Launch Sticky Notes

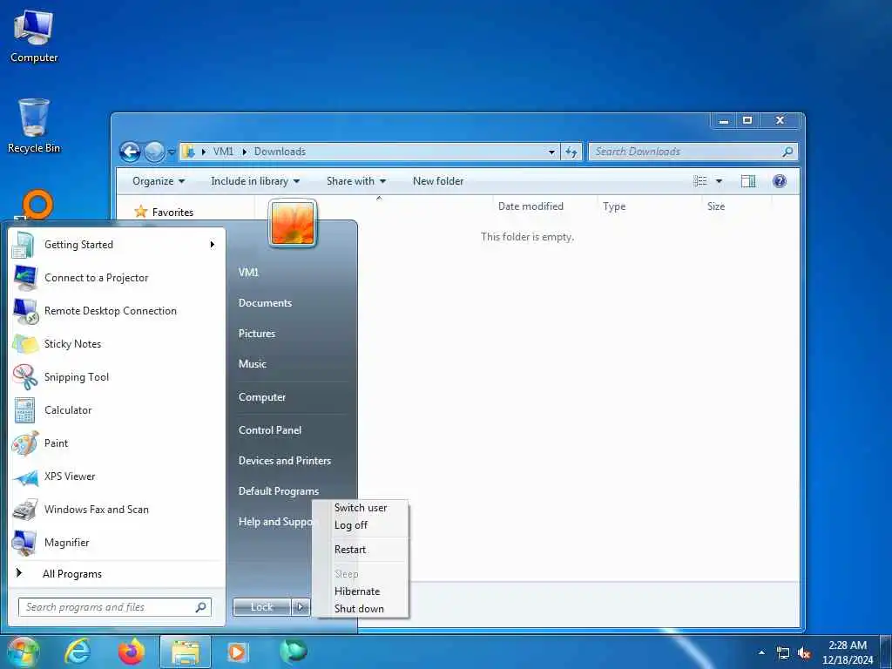(x=116, y=343)
